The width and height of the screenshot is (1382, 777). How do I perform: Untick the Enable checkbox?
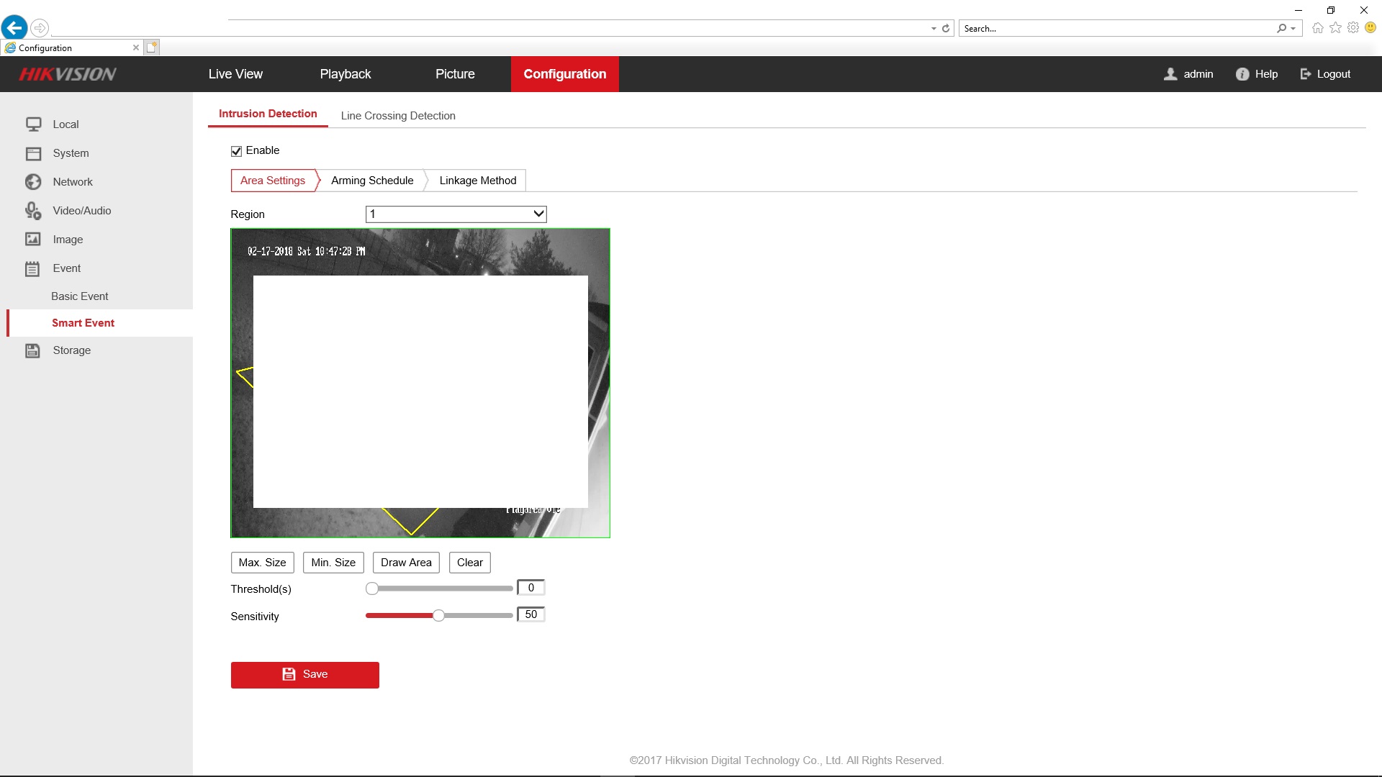pos(236,151)
